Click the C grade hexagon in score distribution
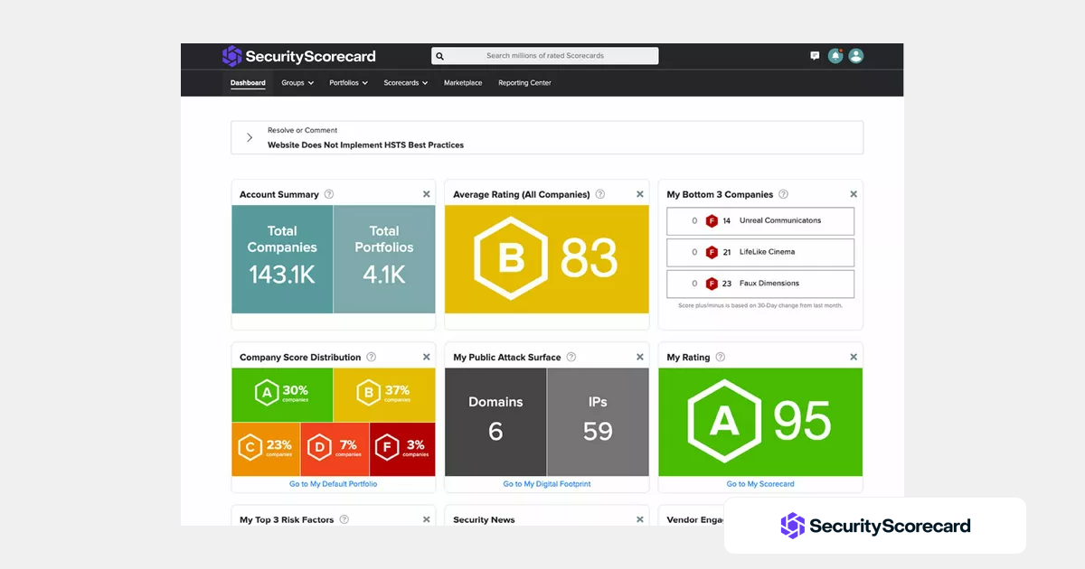The width and height of the screenshot is (1085, 569). 250,447
